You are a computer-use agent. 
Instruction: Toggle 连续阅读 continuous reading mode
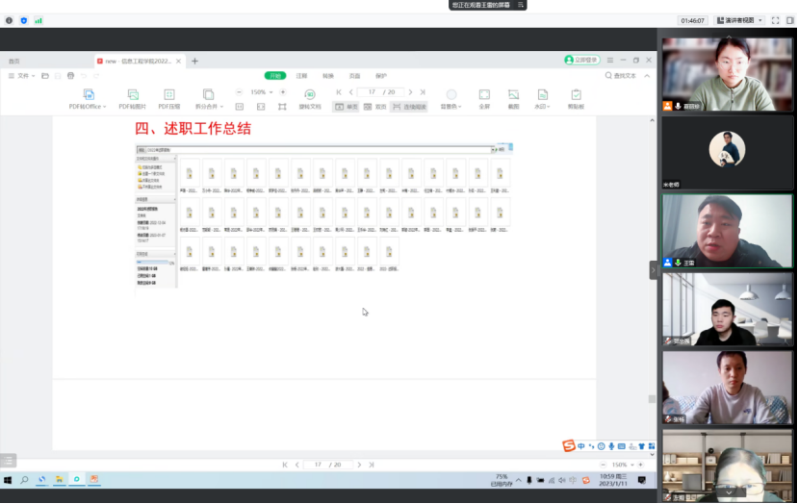[x=409, y=107]
